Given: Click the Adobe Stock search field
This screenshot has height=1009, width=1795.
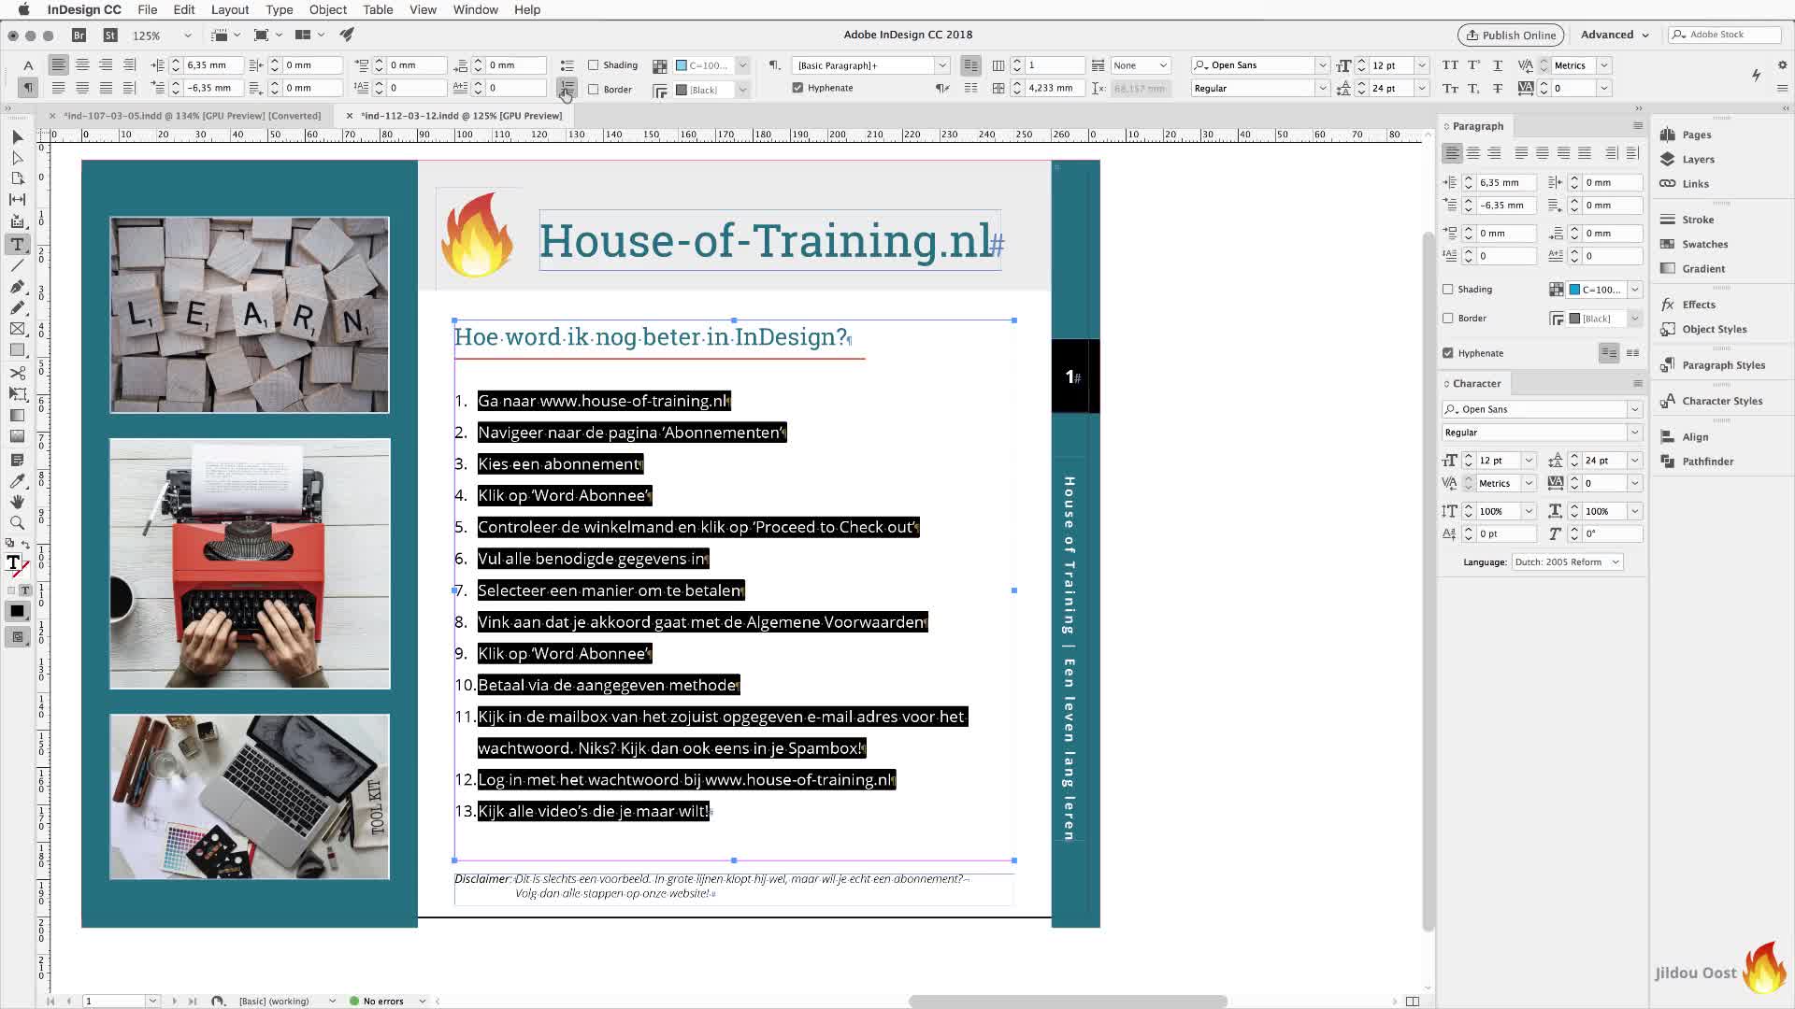Looking at the screenshot, I should (1726, 35).
